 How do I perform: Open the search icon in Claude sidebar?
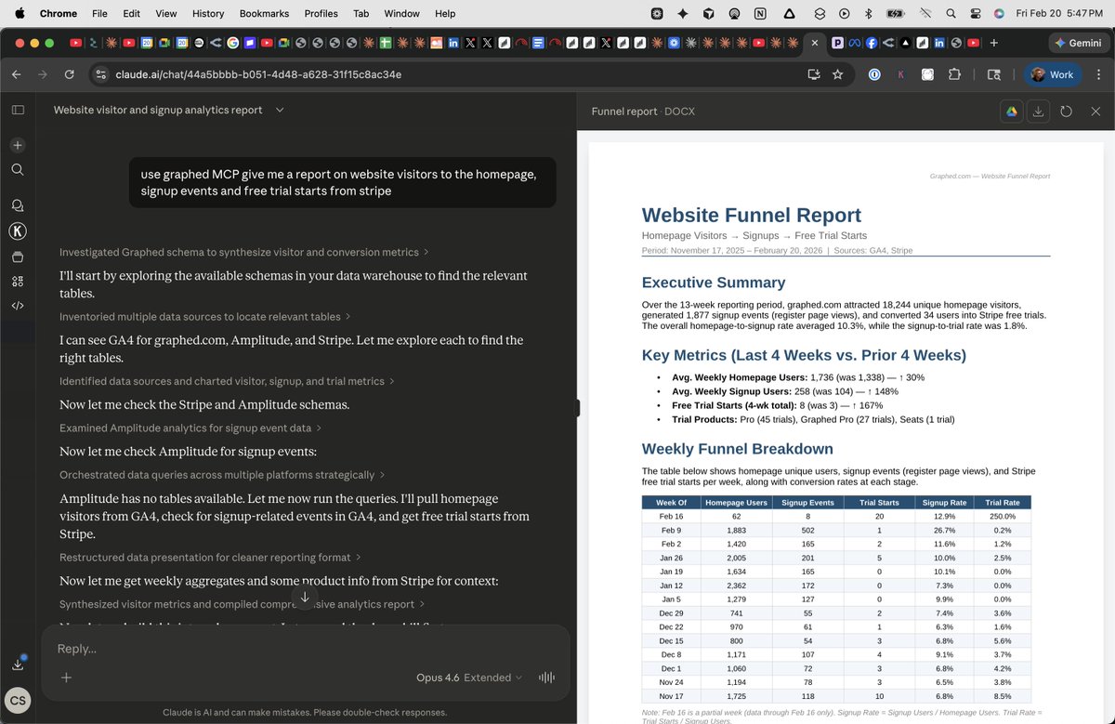click(18, 169)
